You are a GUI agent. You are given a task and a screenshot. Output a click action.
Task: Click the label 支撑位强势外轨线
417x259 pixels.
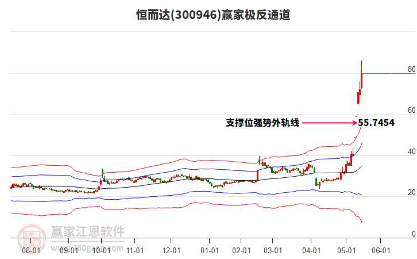coord(262,123)
